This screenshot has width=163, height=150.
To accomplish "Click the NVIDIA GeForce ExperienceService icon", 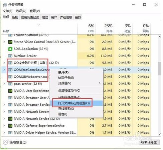I will 10,126.
